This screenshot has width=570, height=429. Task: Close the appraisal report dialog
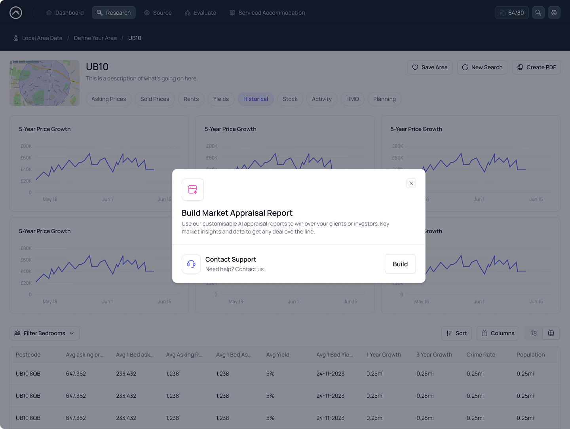pos(411,183)
